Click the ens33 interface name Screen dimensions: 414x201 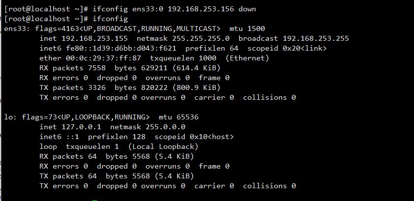click(x=14, y=29)
